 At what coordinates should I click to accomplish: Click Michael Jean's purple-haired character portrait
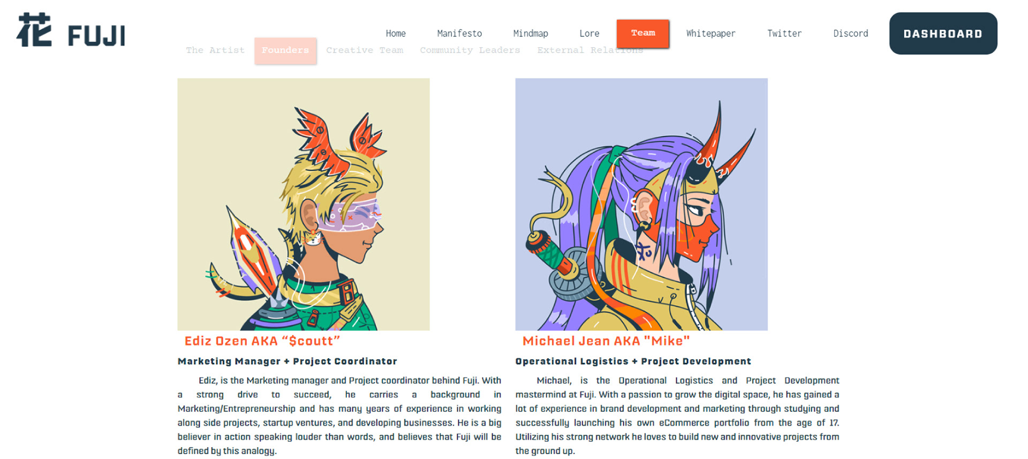[641, 204]
